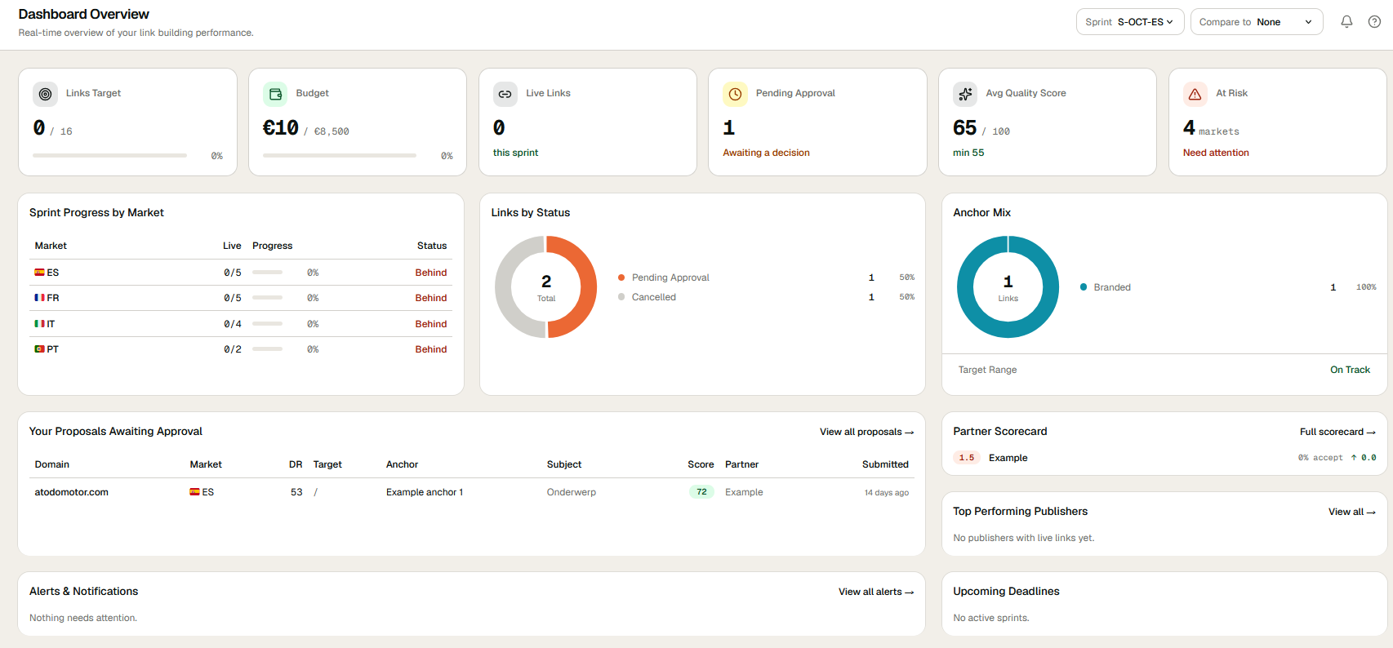
Task: Open the Compare to None dropdown
Action: [1257, 22]
